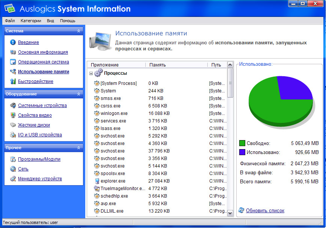This screenshot has width=326, height=228.
Task: Open the Свойства видео link
Action: point(35,115)
